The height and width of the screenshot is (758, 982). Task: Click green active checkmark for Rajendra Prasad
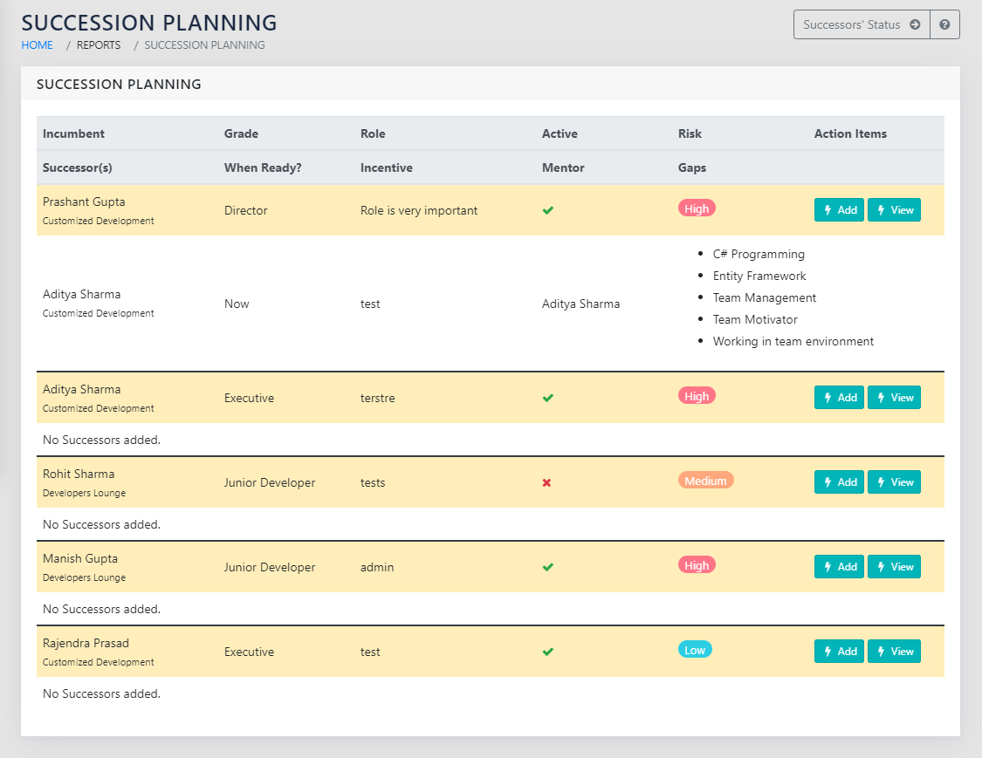pyautogui.click(x=548, y=652)
